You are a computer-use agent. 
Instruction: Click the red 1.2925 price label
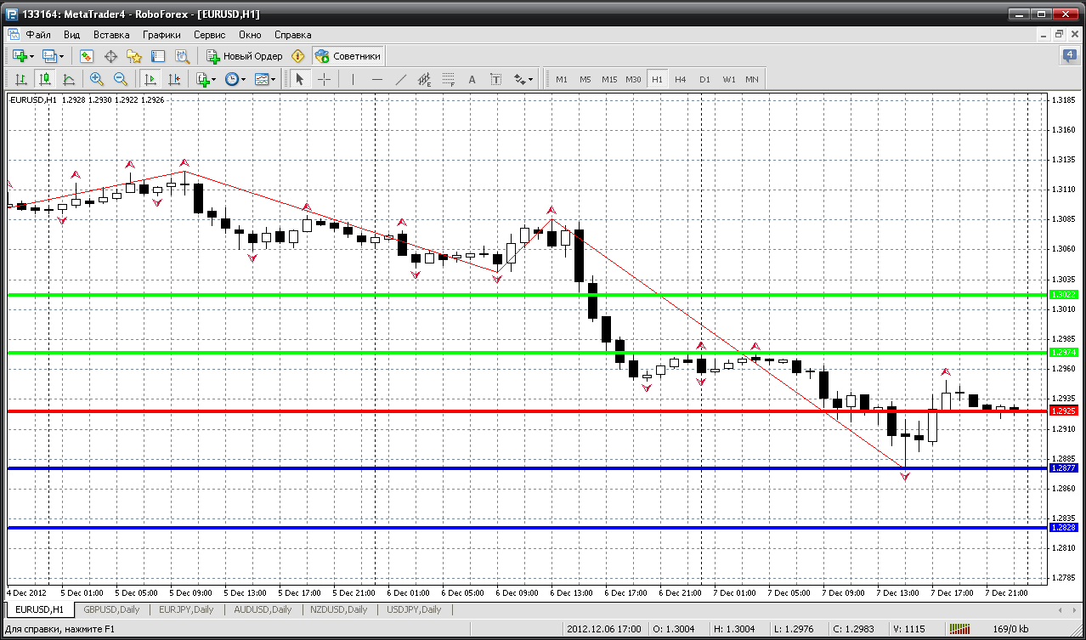click(1065, 411)
